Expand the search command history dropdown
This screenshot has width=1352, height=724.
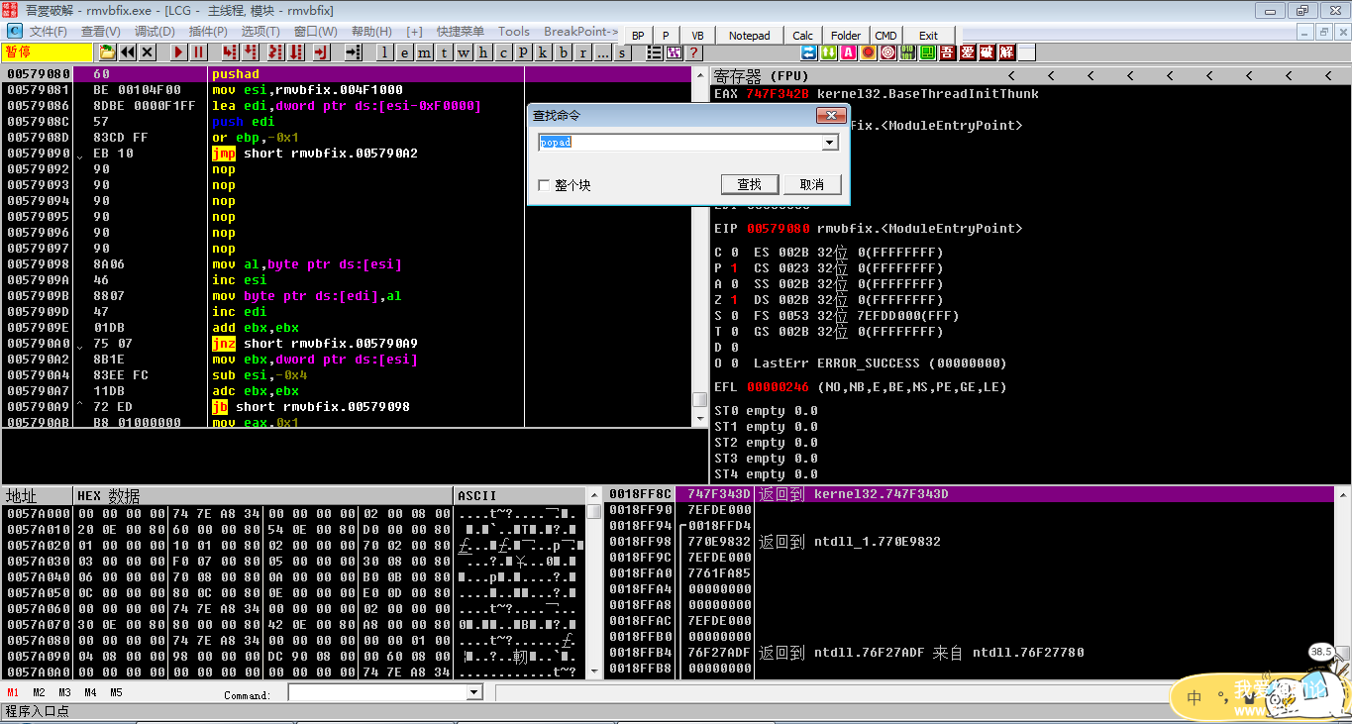pos(829,143)
